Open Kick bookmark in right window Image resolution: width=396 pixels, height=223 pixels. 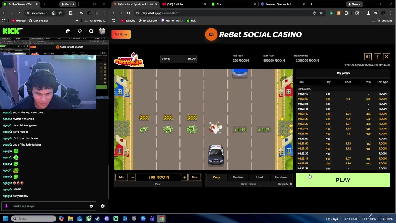tap(191, 21)
